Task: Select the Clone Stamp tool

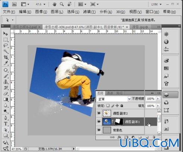Action: (x=6, y=82)
